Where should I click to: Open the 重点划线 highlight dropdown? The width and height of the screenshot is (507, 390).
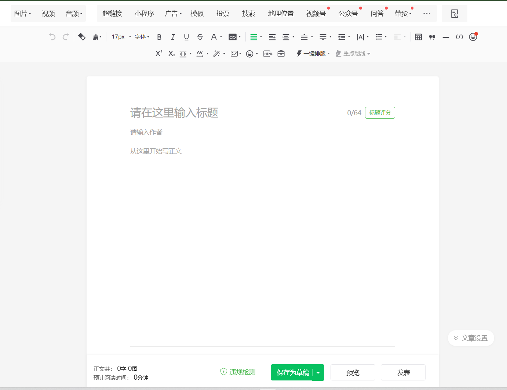point(353,54)
